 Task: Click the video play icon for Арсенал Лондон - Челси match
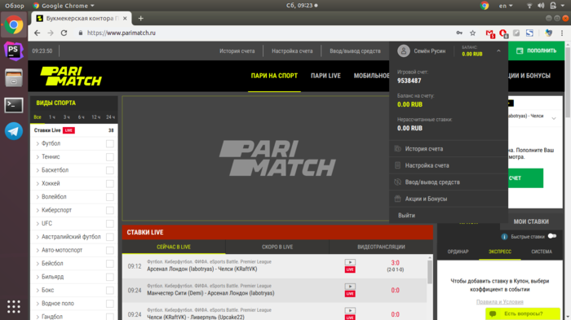pos(350,262)
